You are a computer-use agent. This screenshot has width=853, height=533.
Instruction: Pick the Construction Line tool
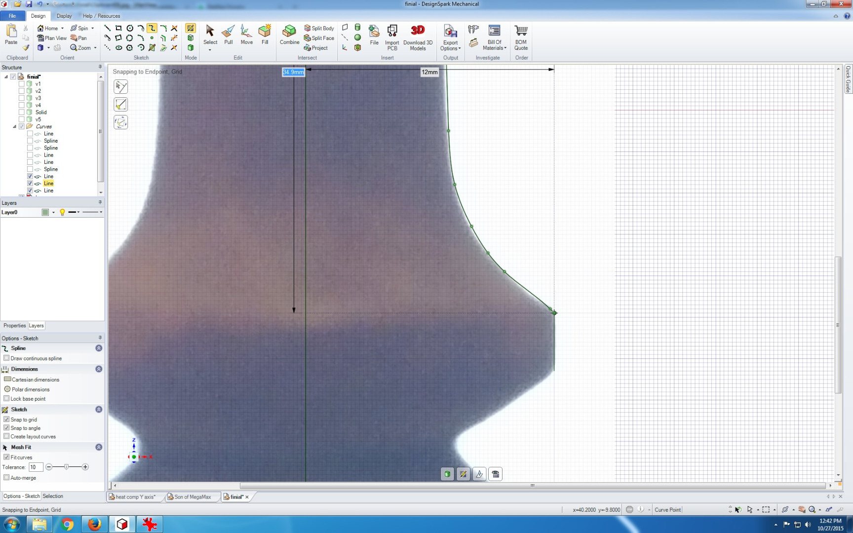[107, 48]
